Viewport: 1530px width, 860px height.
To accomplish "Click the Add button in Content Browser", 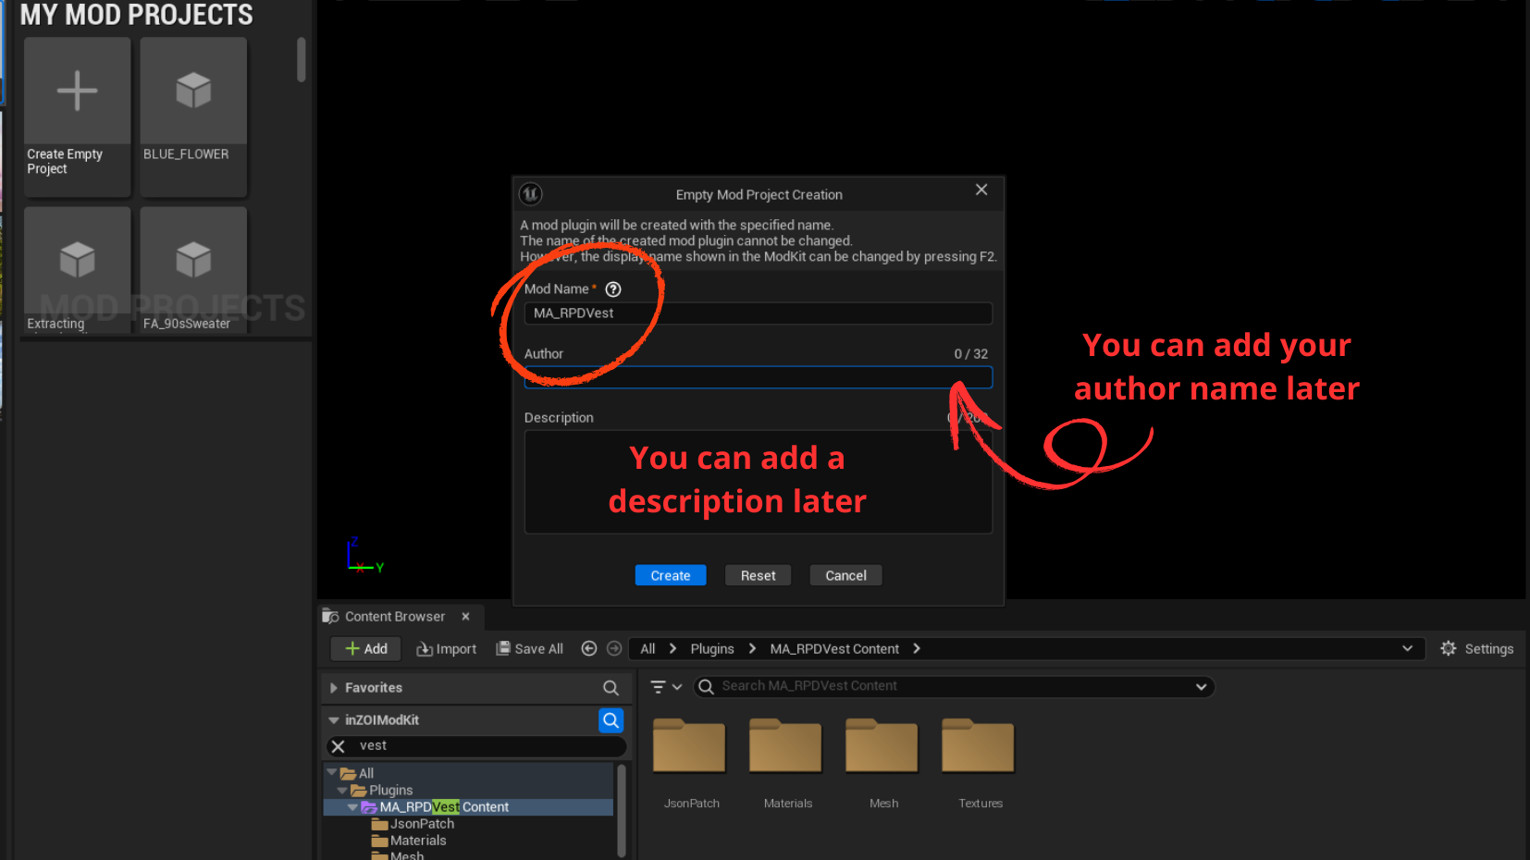I will click(366, 649).
